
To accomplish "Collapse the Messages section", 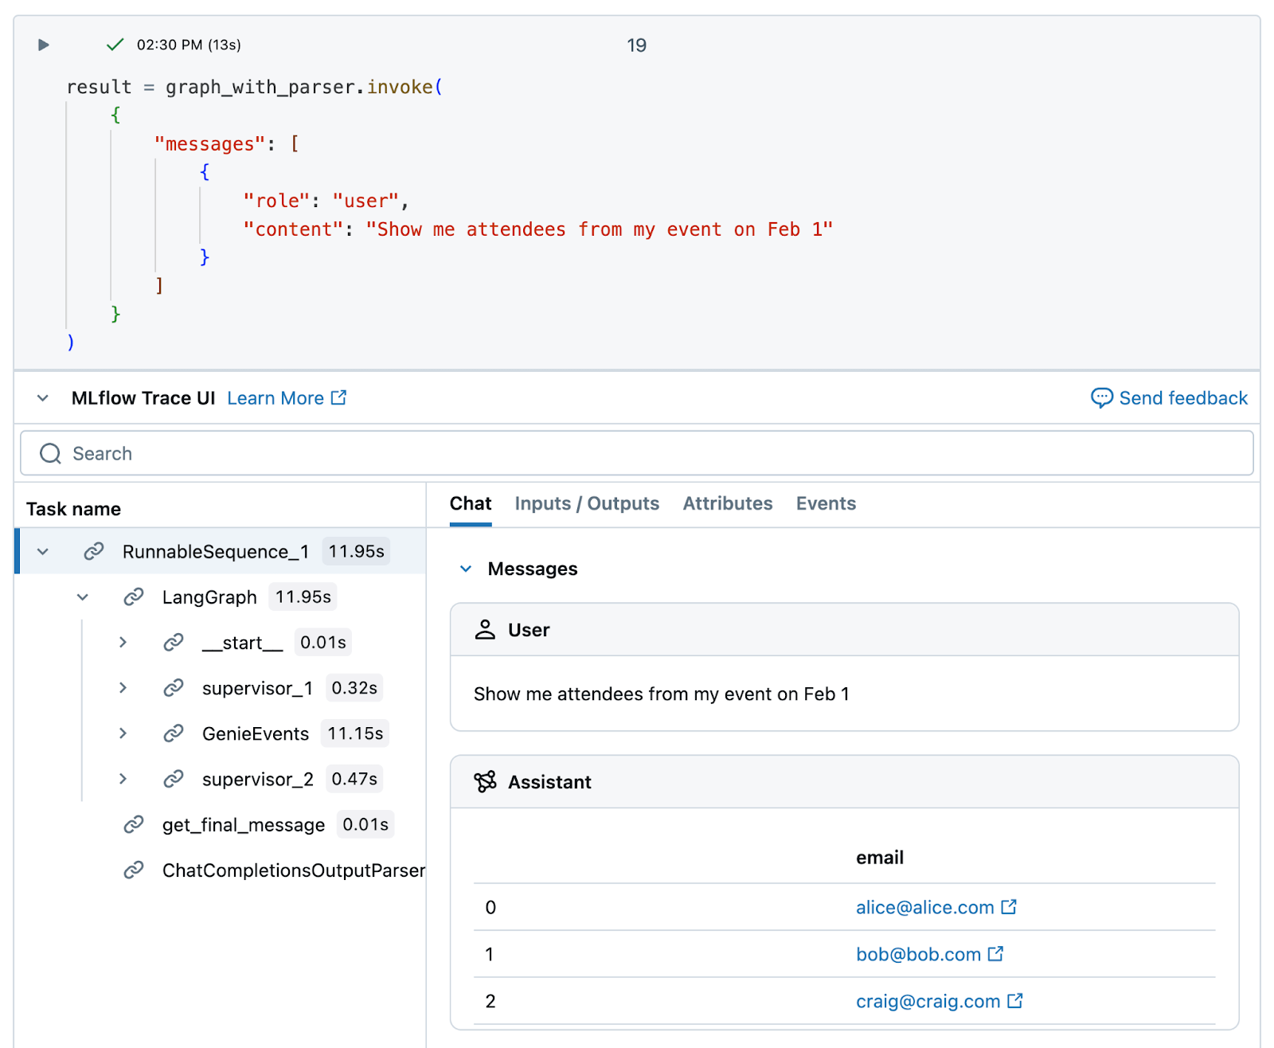I will [466, 569].
